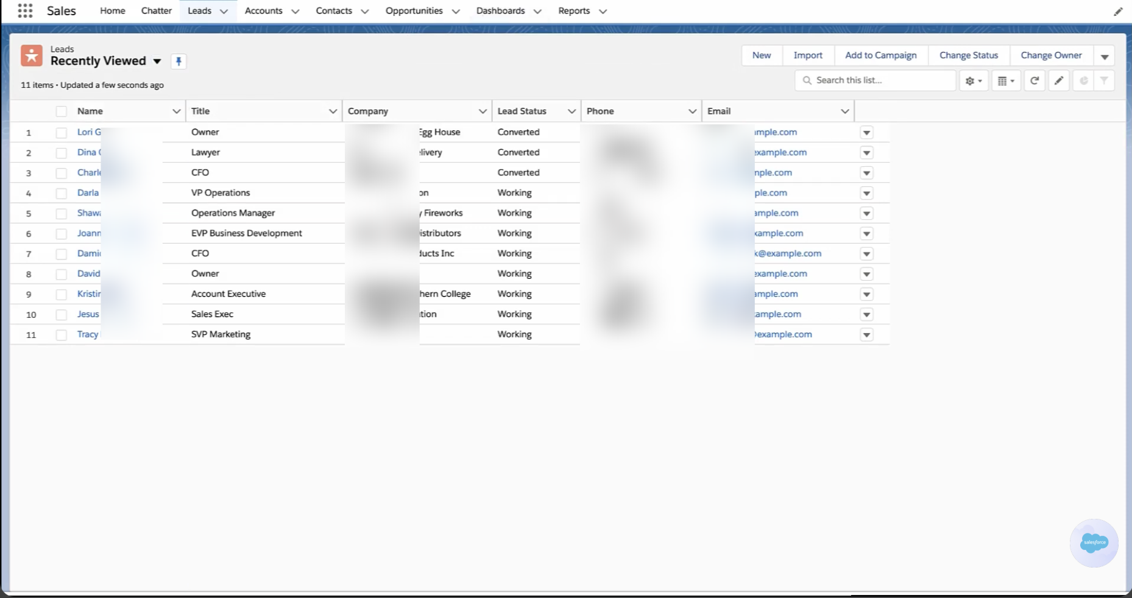Screen dimensions: 1132x598
Task: Expand the Recently Viewed list dropdown
Action: pos(157,62)
